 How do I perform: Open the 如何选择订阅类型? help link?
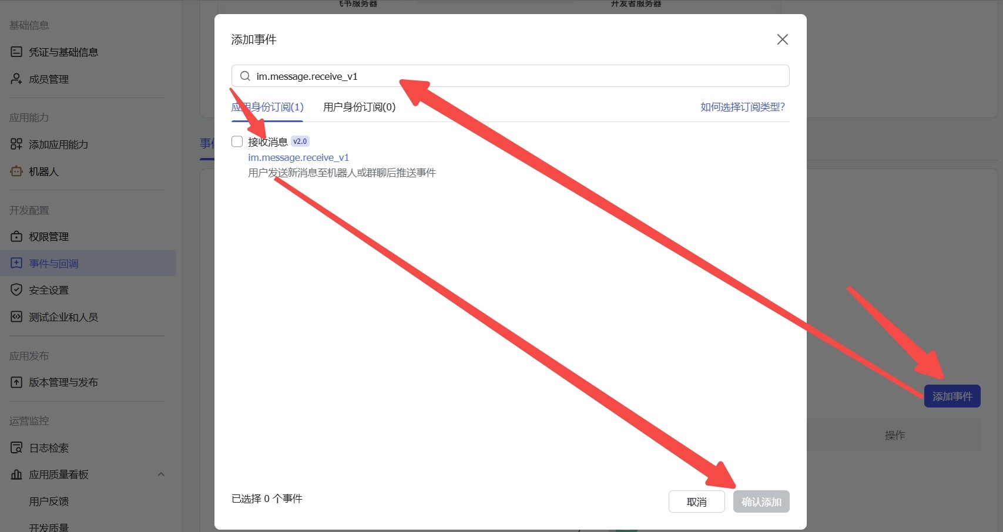(742, 107)
